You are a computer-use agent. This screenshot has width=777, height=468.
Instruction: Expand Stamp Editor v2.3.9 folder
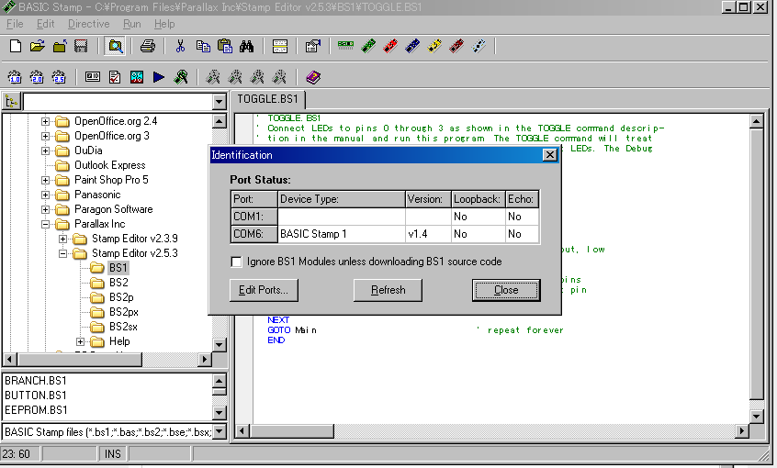tap(62, 239)
